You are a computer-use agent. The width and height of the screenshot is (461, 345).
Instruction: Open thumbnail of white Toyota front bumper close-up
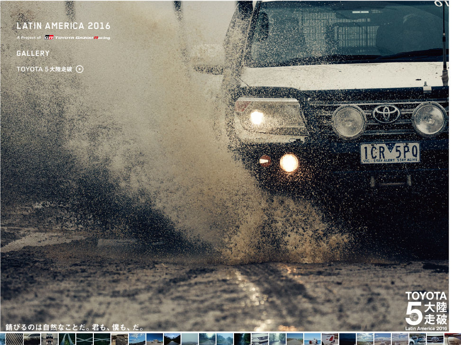(x=260, y=339)
